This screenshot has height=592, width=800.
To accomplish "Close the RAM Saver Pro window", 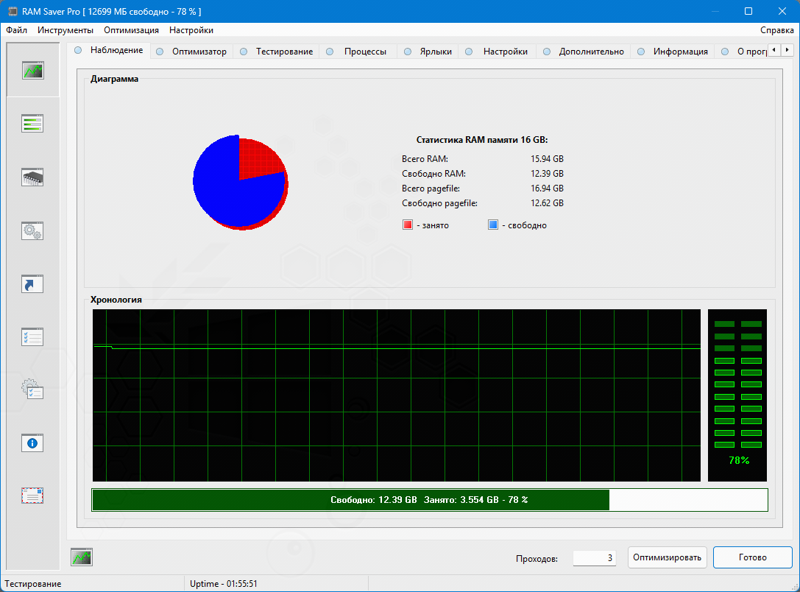I will tap(782, 11).
